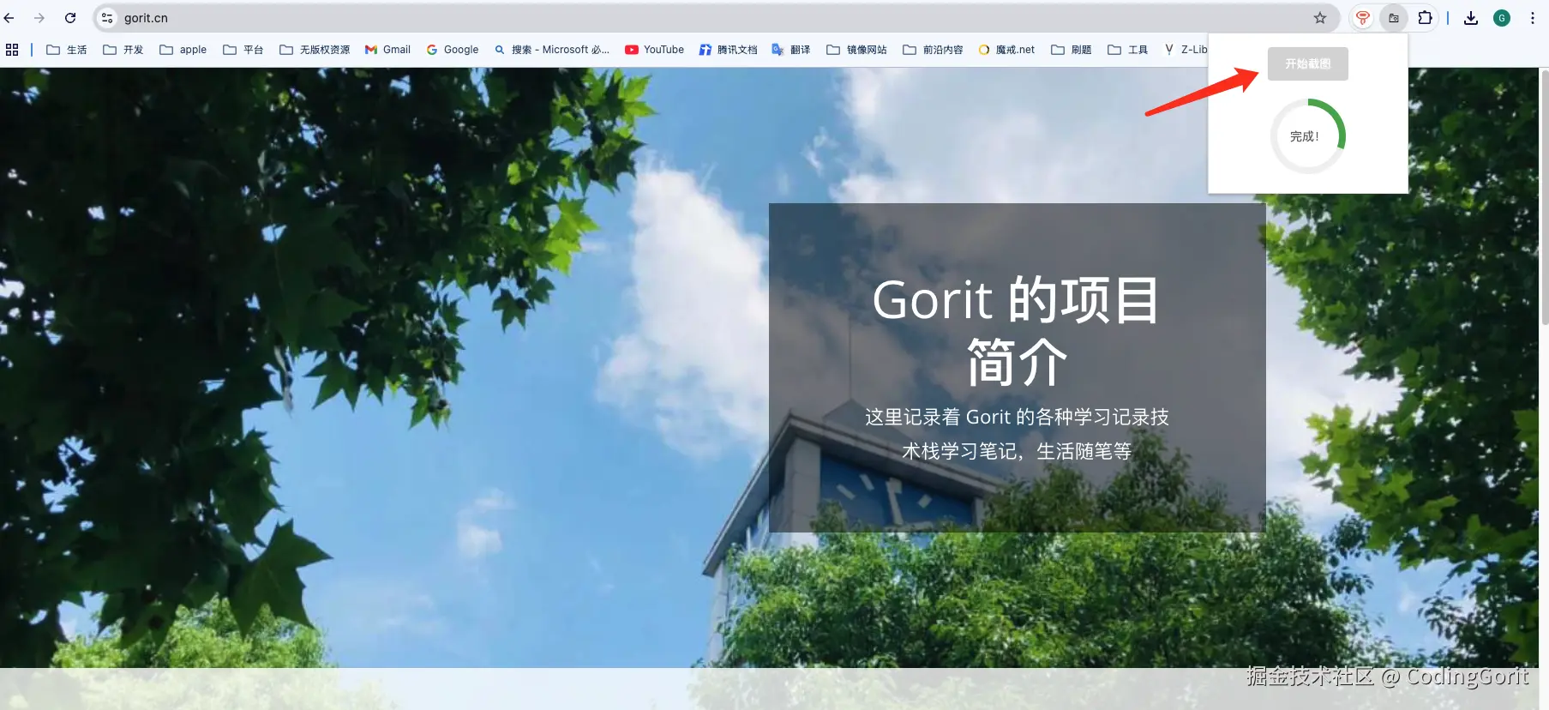Image resolution: width=1549 pixels, height=710 pixels.
Task: Open the 前沿内容 bookmark folder
Action: (x=933, y=50)
